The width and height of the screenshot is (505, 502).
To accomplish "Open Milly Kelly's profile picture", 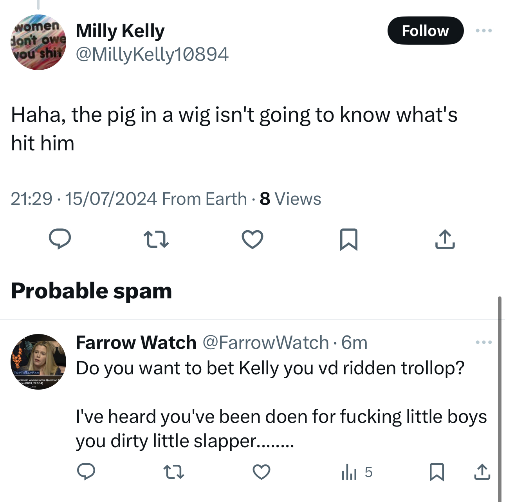I will [38, 42].
